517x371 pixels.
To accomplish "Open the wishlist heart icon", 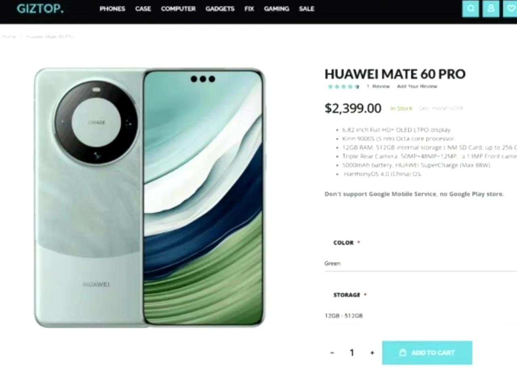I will point(510,8).
